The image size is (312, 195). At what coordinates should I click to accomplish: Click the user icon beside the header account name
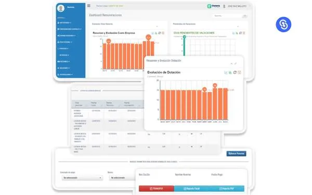[x=224, y=6]
